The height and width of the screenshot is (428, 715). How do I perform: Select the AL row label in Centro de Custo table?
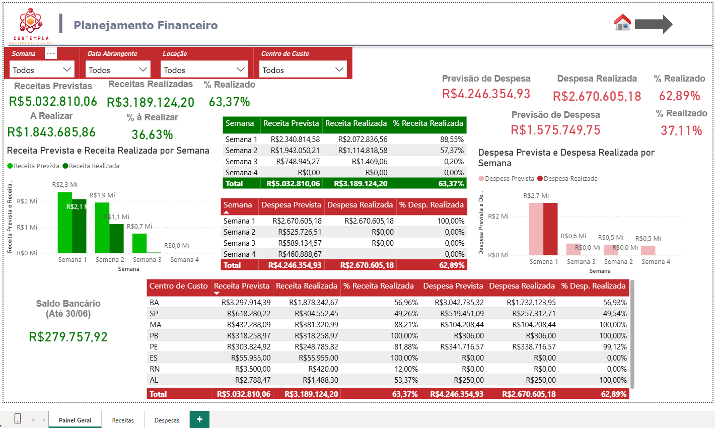tap(154, 380)
